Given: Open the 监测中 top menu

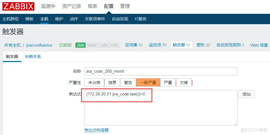Looking at the screenshot, I should (x=48, y=7).
